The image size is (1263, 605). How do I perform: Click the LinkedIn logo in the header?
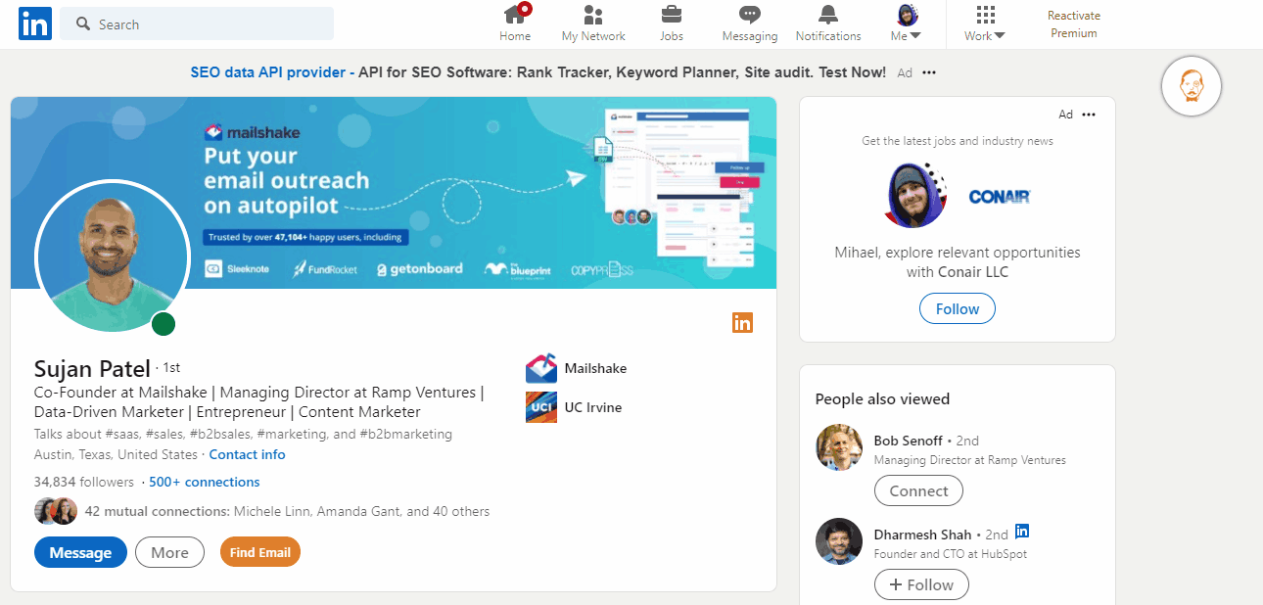click(x=35, y=23)
